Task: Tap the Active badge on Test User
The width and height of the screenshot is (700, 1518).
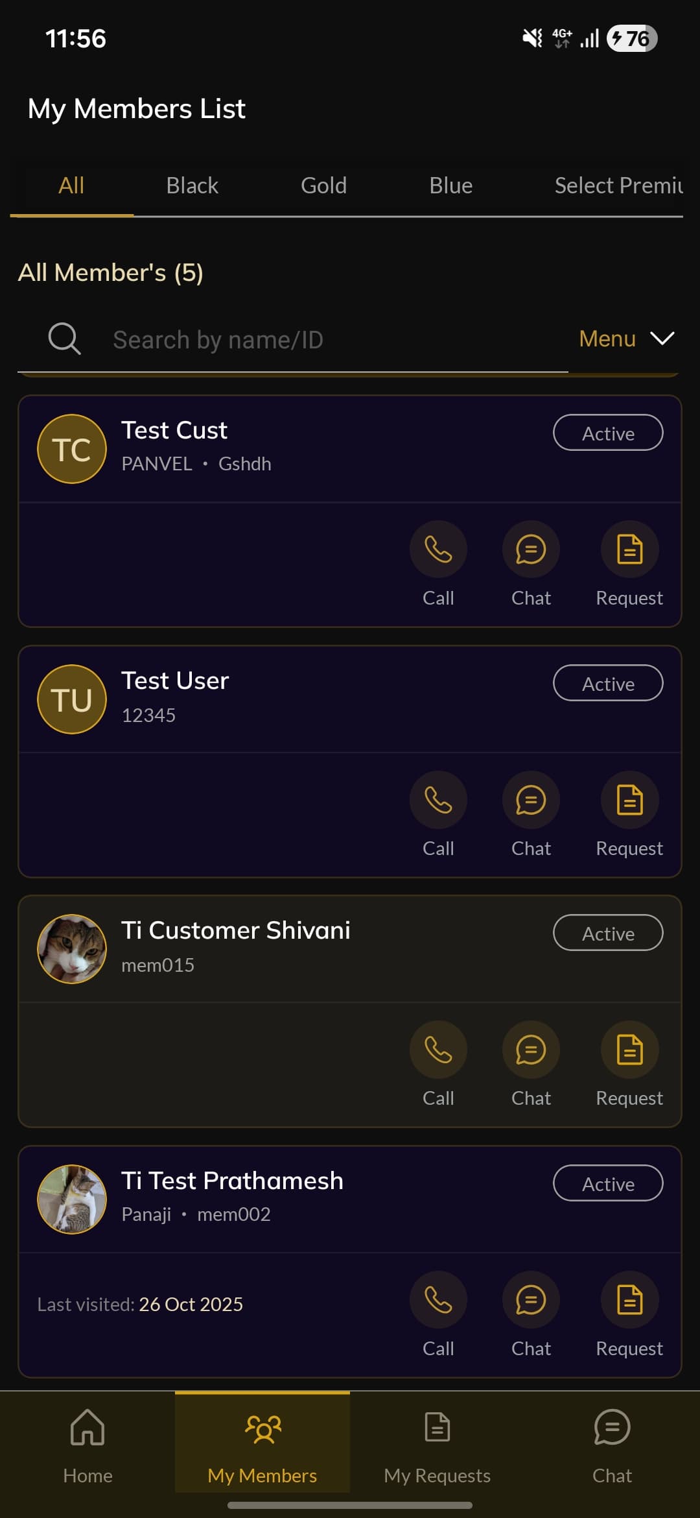Action: 607,683
